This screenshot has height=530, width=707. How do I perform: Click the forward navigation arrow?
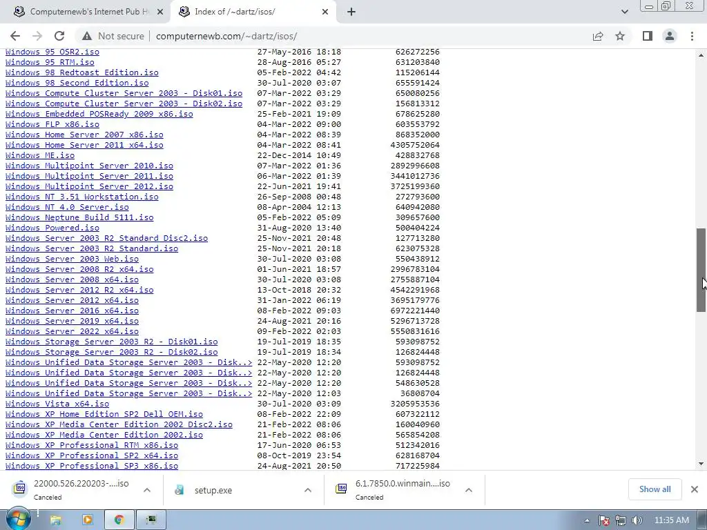pos(37,36)
